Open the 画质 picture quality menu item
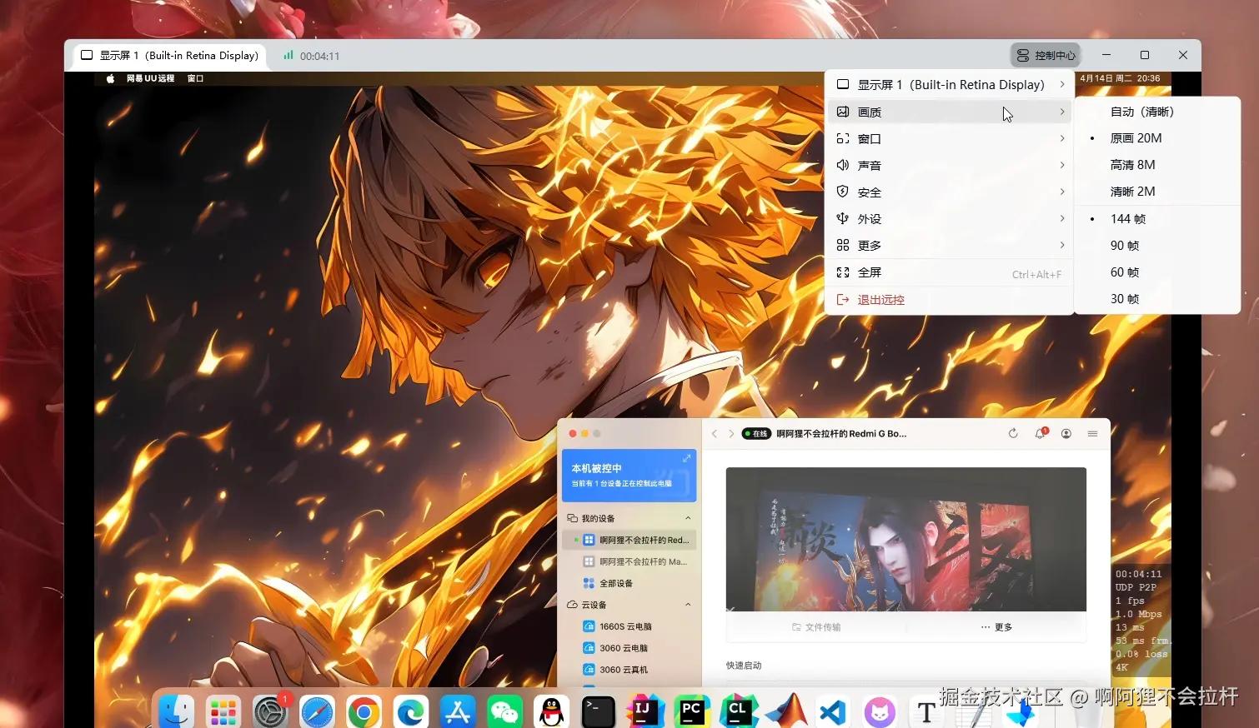Image resolution: width=1259 pixels, height=728 pixels. coord(950,112)
